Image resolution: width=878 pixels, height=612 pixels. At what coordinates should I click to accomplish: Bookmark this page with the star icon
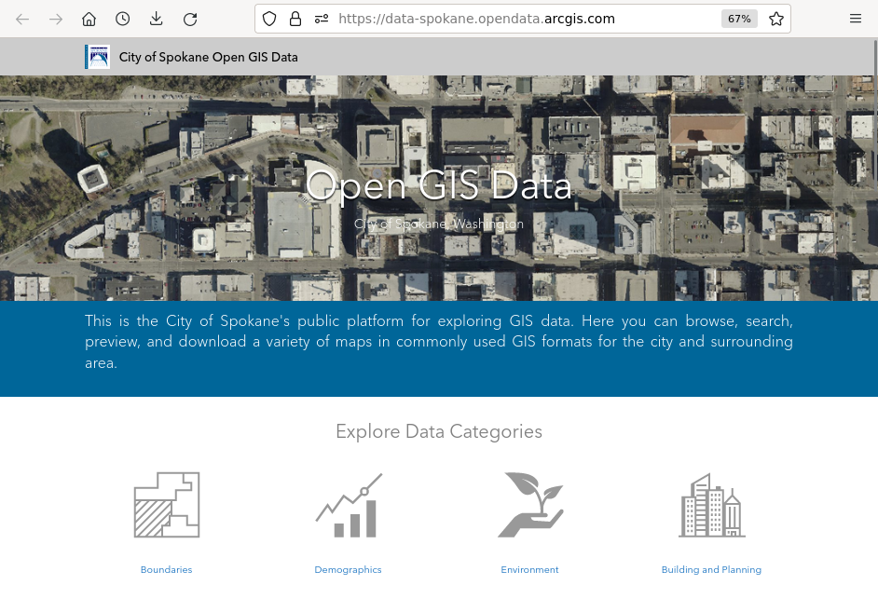pyautogui.click(x=776, y=19)
